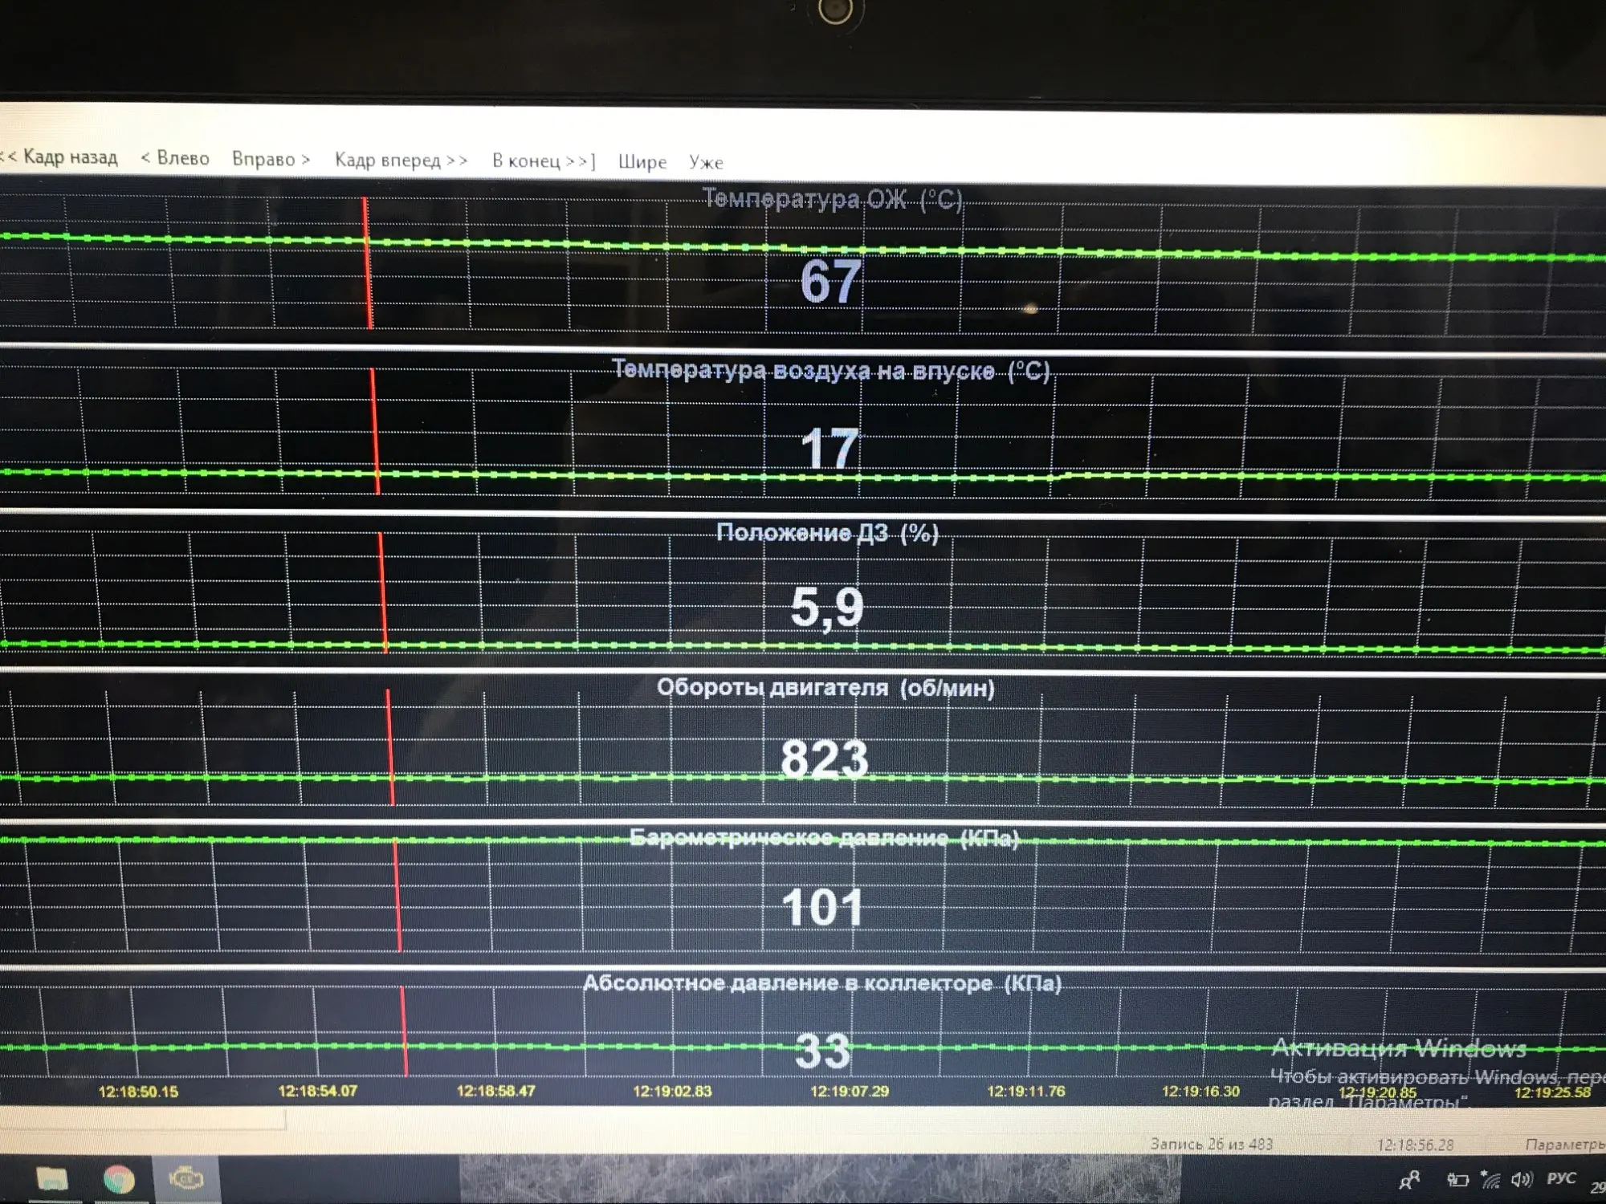Switch the РУС keyboard language indicator

(x=1561, y=1178)
